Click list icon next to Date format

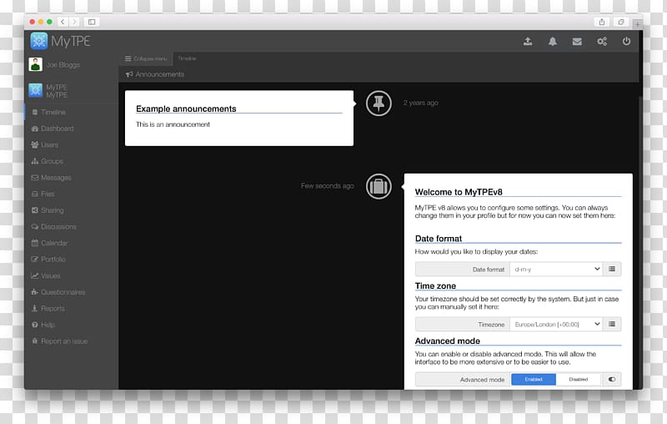(x=612, y=269)
